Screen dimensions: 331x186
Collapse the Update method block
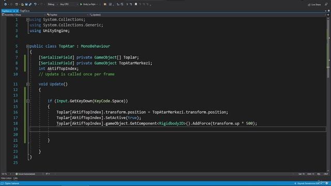click(x=27, y=84)
